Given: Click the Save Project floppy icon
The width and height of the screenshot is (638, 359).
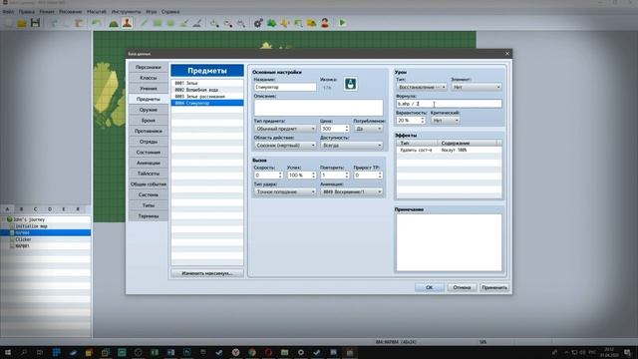Looking at the screenshot, I should 36,23.
